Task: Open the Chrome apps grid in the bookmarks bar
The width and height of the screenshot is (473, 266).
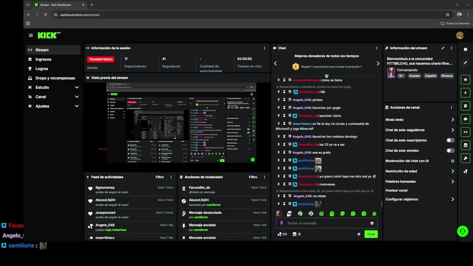Action: click(28, 23)
